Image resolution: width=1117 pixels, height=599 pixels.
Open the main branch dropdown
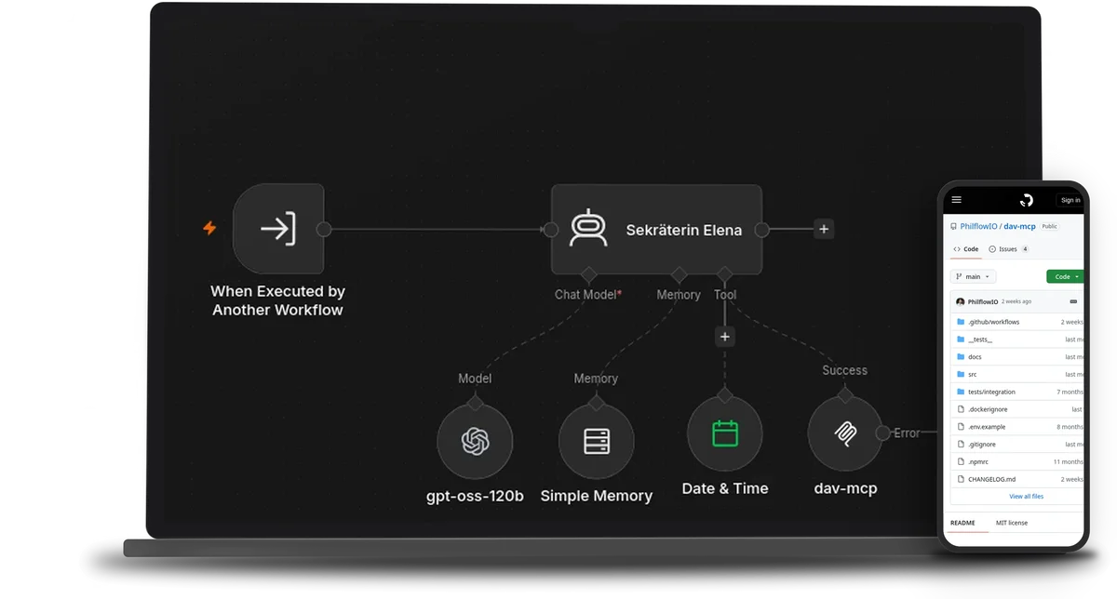coord(973,276)
